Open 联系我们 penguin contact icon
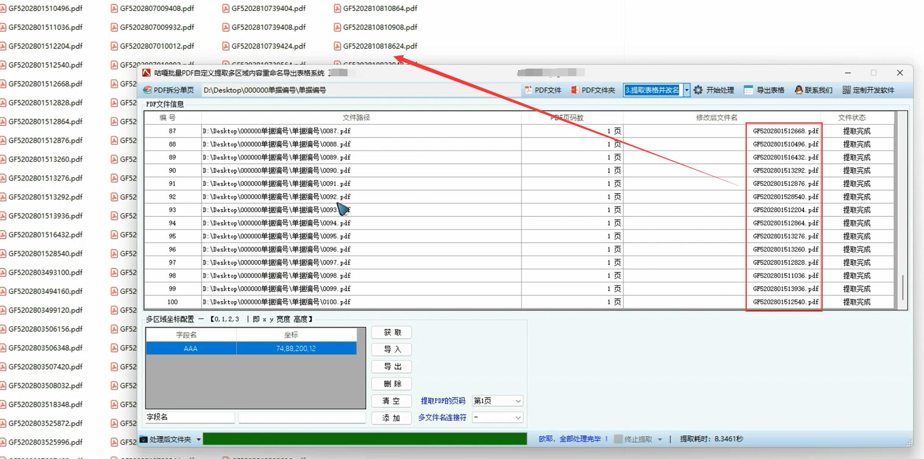Screen dimensions: 924x459 click(799, 90)
